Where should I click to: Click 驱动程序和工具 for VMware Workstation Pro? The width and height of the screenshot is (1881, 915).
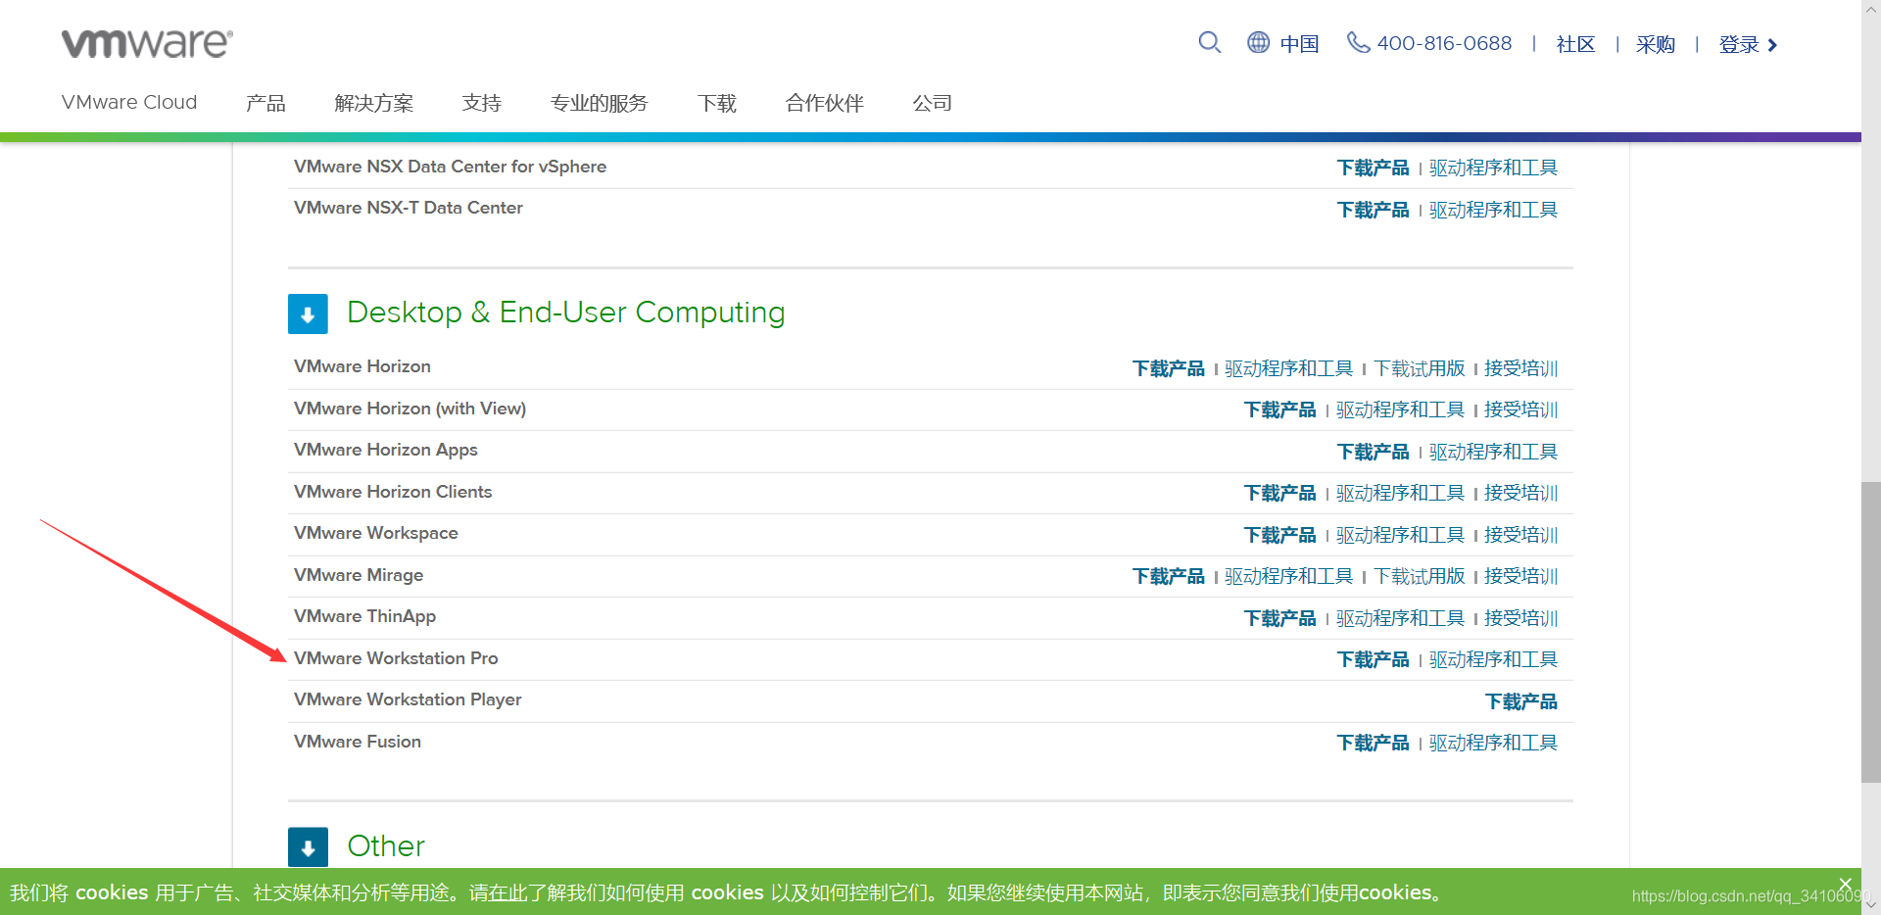tap(1493, 659)
